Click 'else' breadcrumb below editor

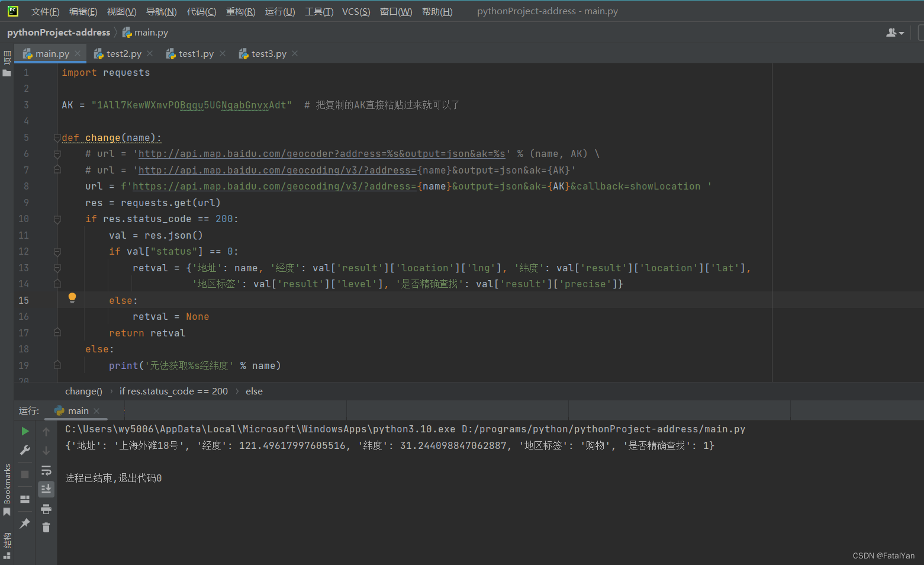click(x=254, y=391)
